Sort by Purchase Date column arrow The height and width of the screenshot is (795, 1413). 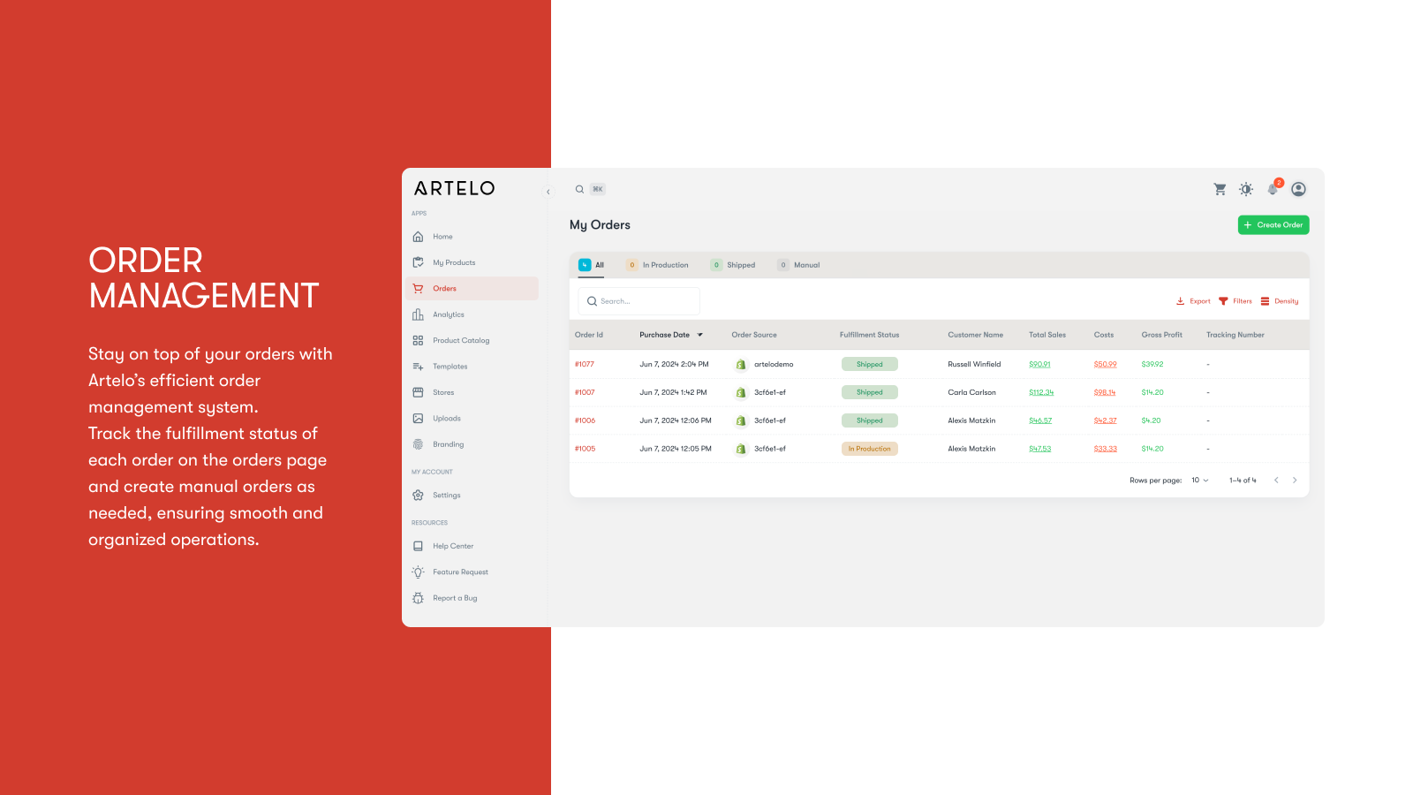point(700,335)
